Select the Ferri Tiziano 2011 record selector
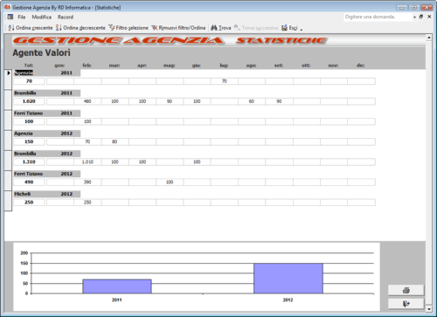This screenshot has width=437, height=317. [8, 120]
